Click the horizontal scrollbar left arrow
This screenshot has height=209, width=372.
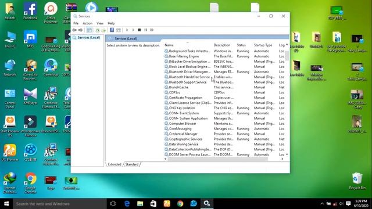[x=165, y=159]
